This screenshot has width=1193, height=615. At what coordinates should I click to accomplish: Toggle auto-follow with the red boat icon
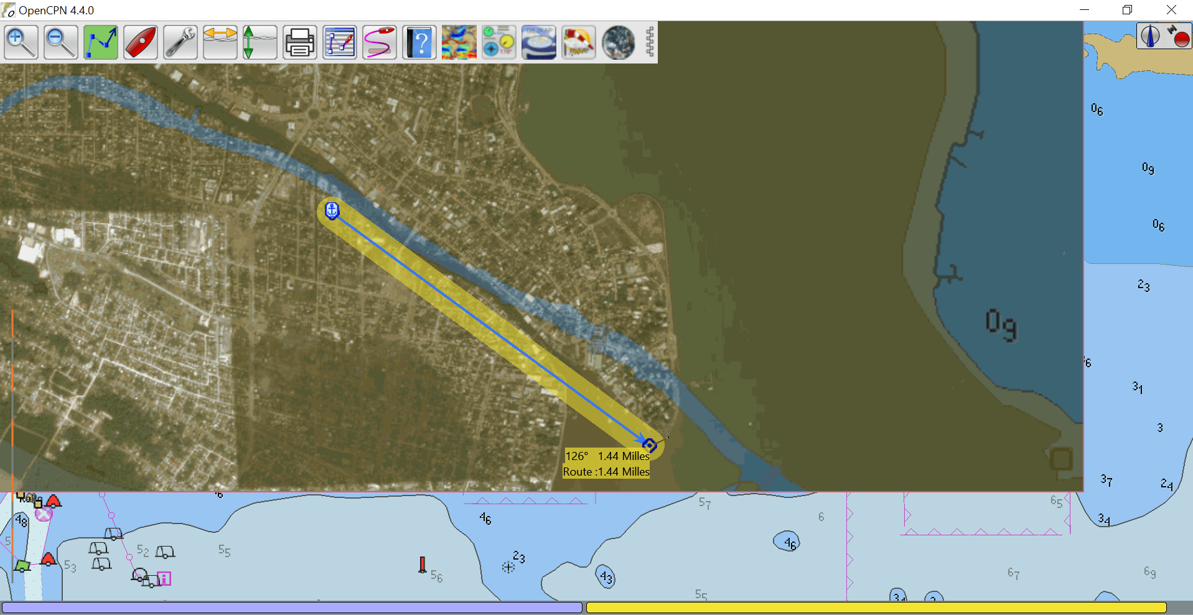pyautogui.click(x=141, y=42)
